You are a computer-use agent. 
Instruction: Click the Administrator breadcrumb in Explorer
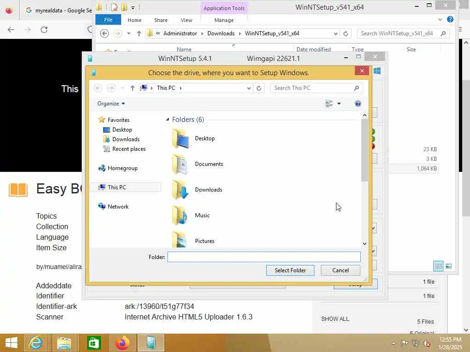point(180,33)
